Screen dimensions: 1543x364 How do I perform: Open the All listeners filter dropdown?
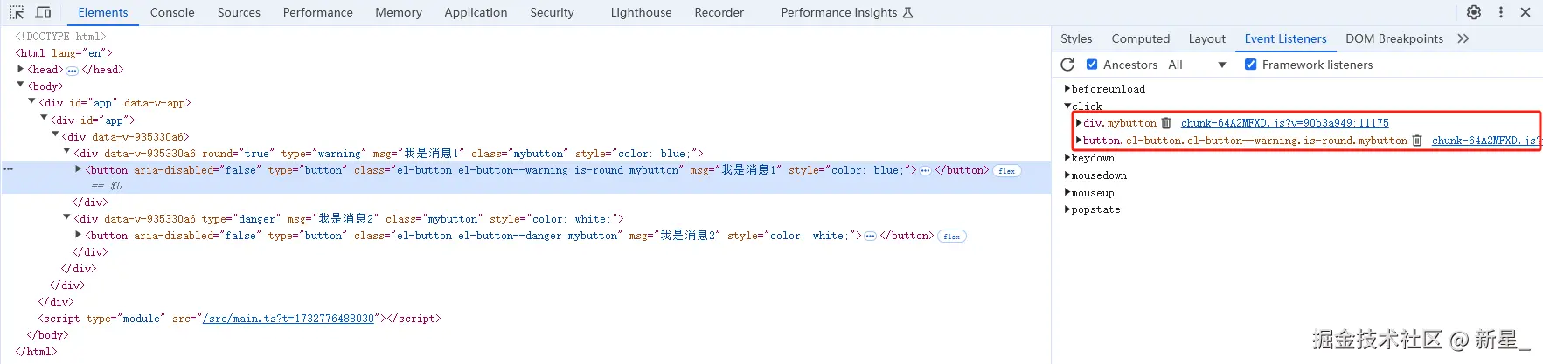coord(1197,65)
